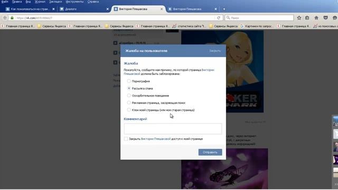Reload the page with the refresh icon
Image resolution: width=338 pixels, height=190 pixels.
[x=219, y=18]
